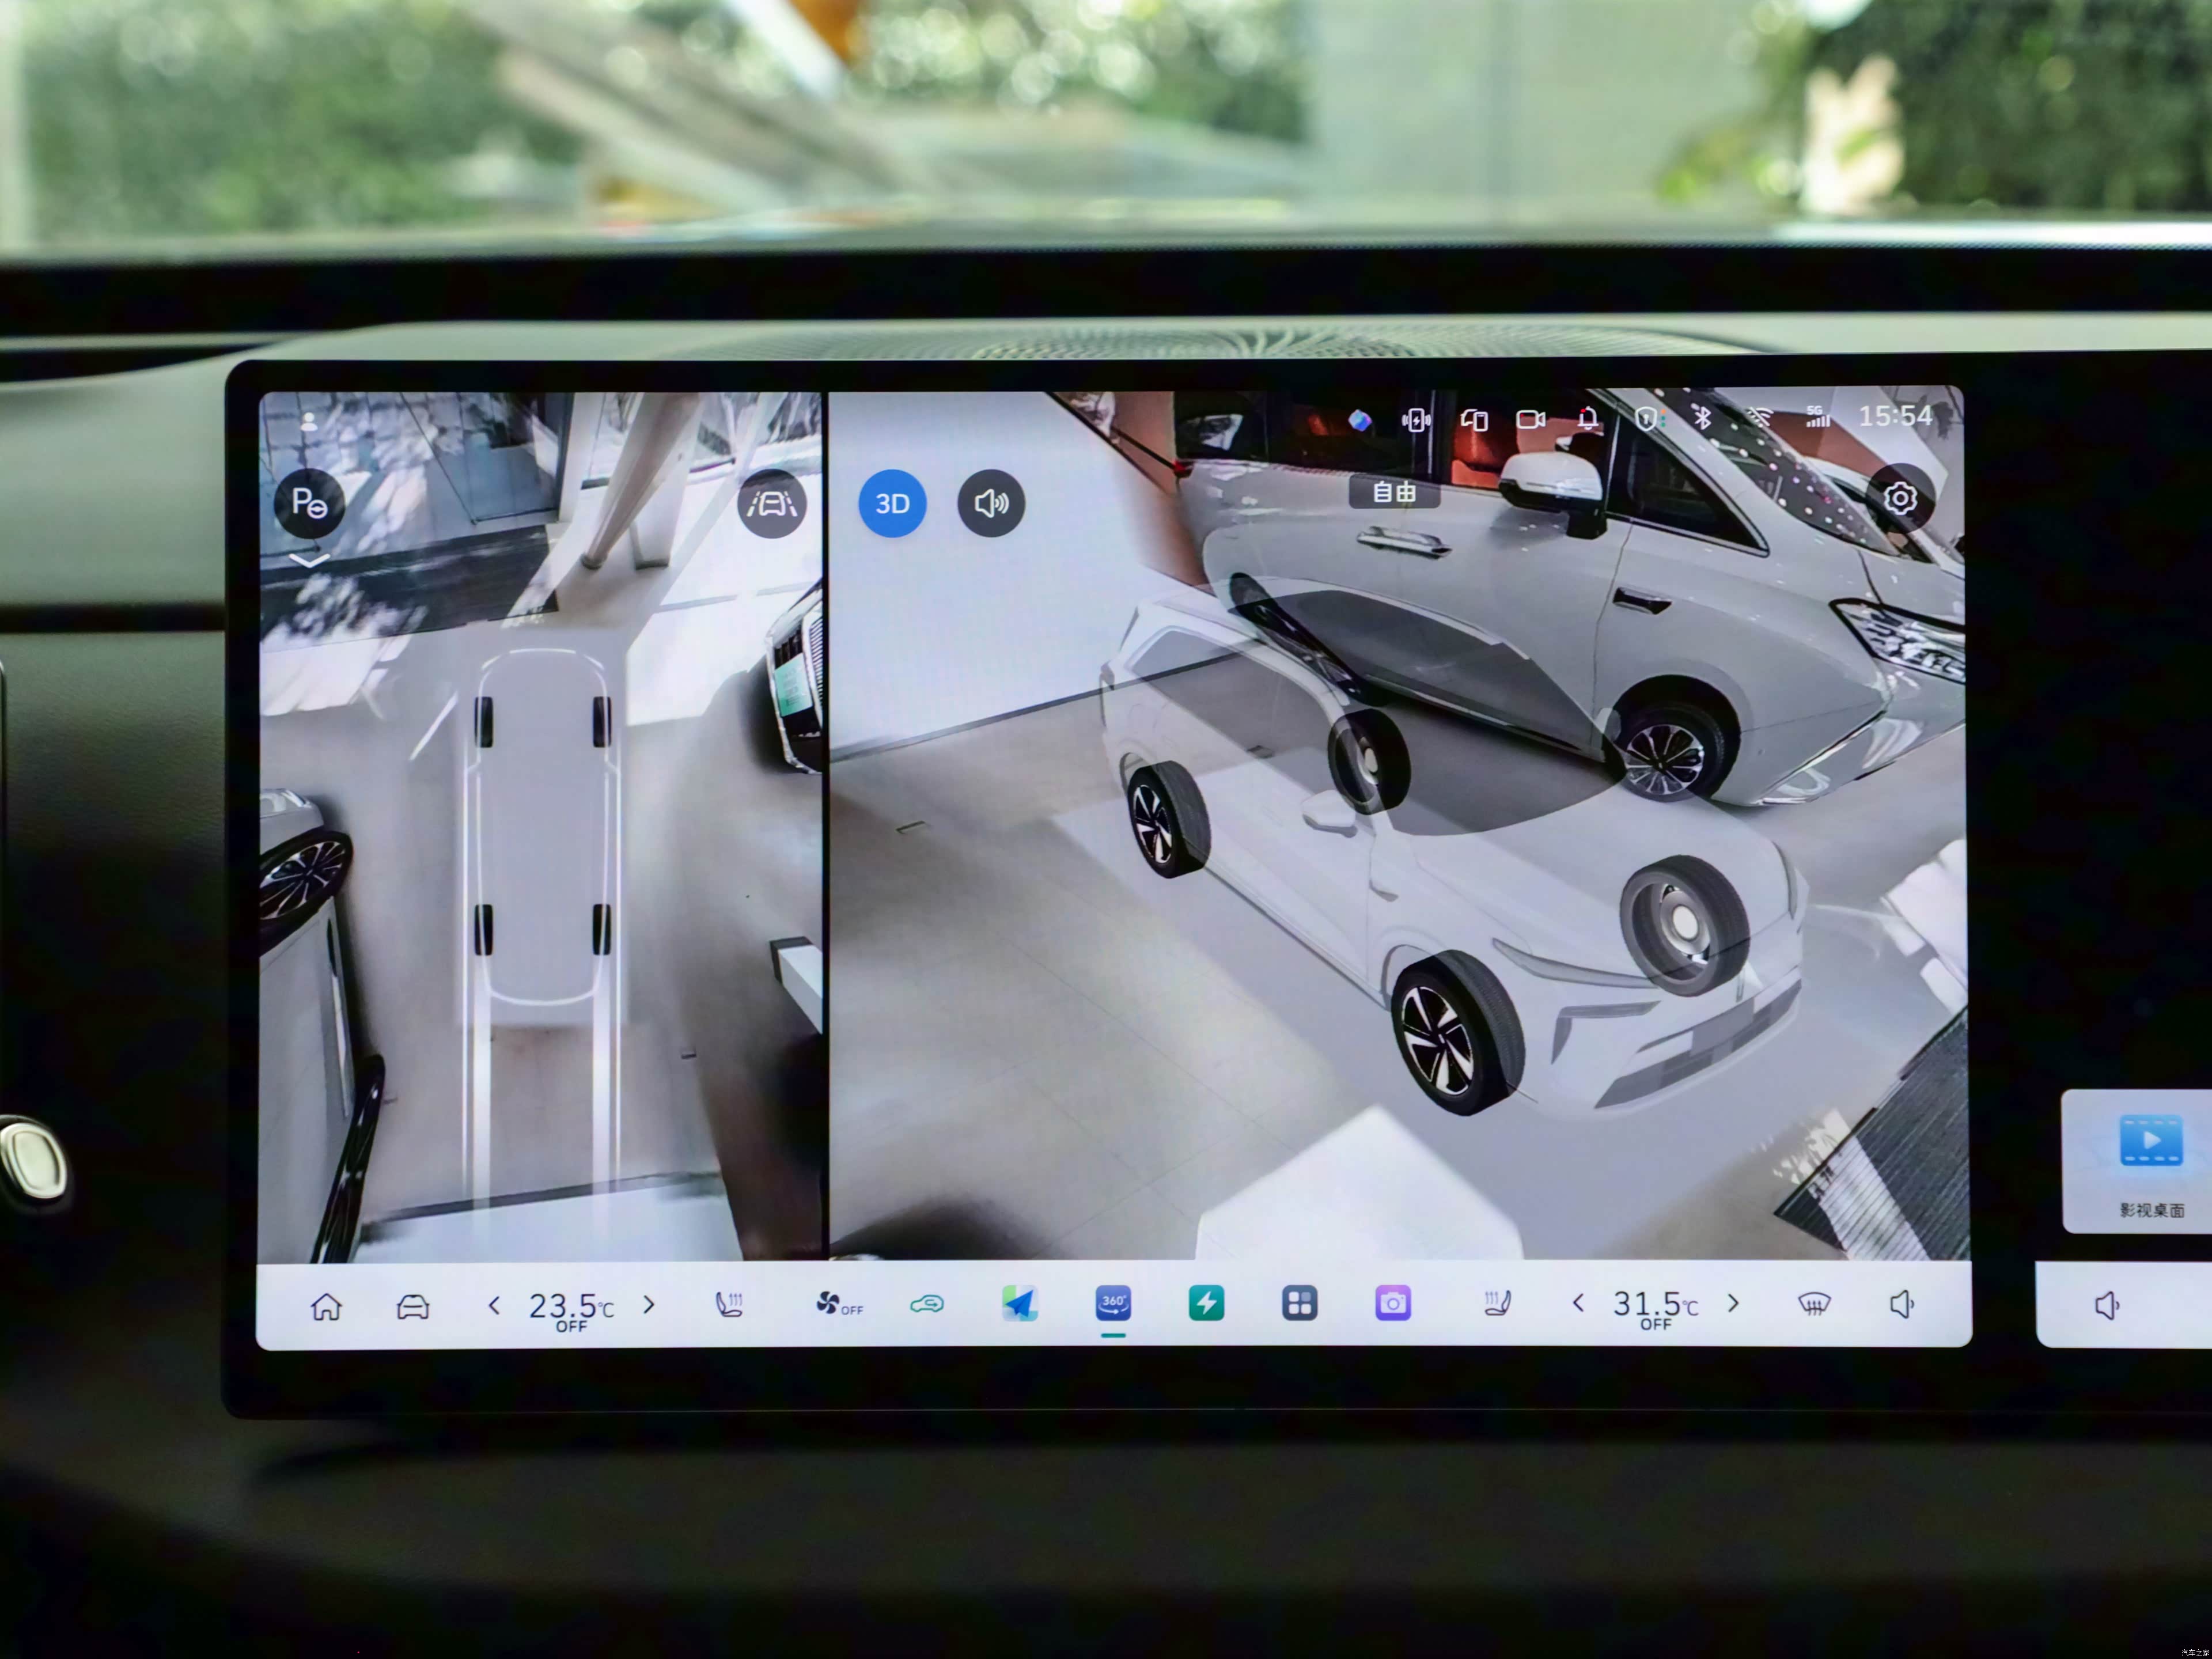Increase driver temperature from 23.5
The height and width of the screenshot is (1659, 2212).
pos(649,1304)
